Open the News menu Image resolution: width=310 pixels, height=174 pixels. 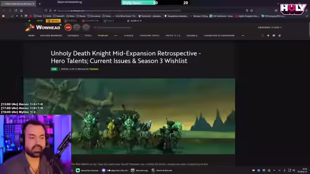31,35
